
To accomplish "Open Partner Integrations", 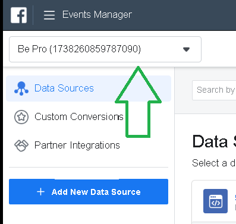I will point(77,145).
